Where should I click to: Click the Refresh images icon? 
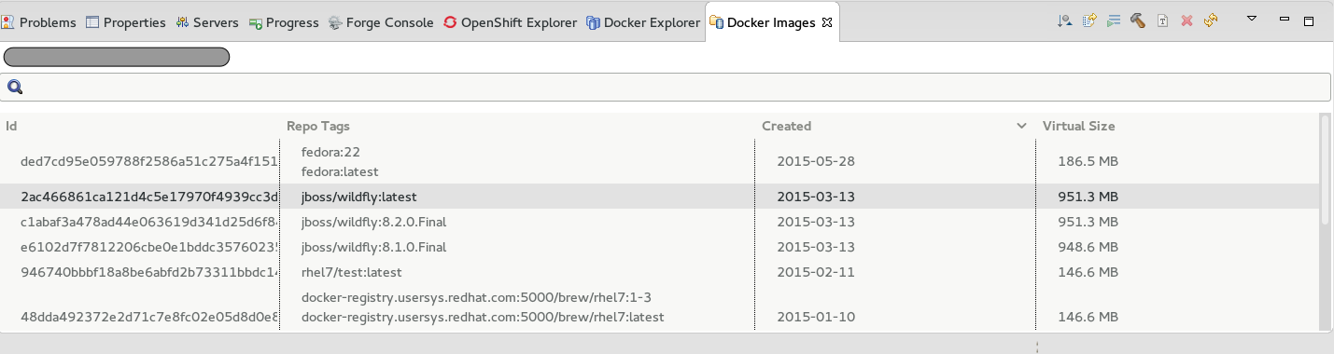[1211, 21]
